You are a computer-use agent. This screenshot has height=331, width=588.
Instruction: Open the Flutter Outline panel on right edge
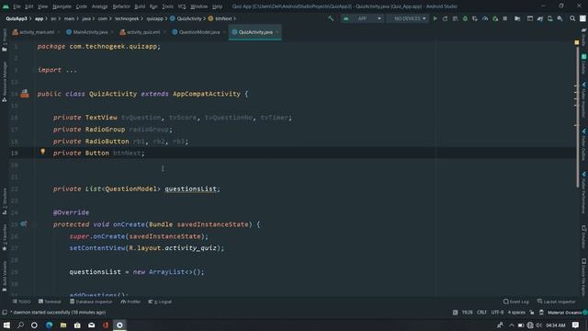[x=584, y=144]
